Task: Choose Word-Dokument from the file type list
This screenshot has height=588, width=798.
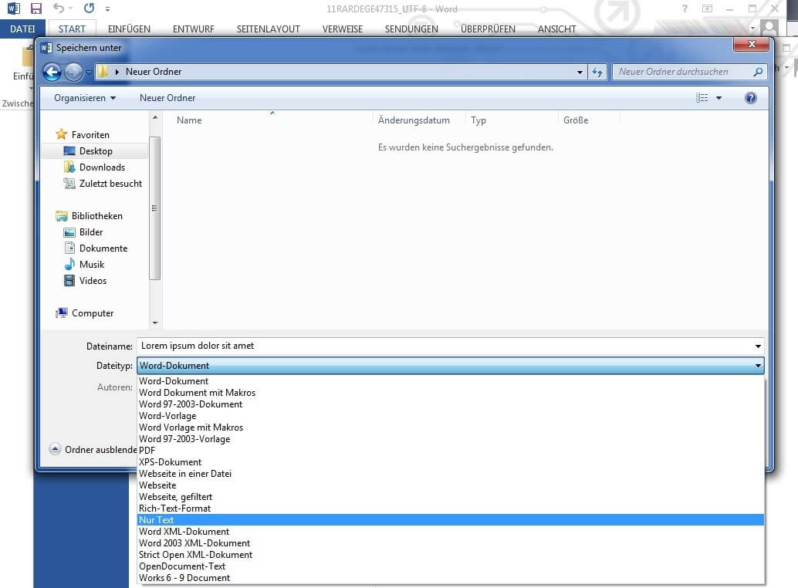Action: [451, 381]
